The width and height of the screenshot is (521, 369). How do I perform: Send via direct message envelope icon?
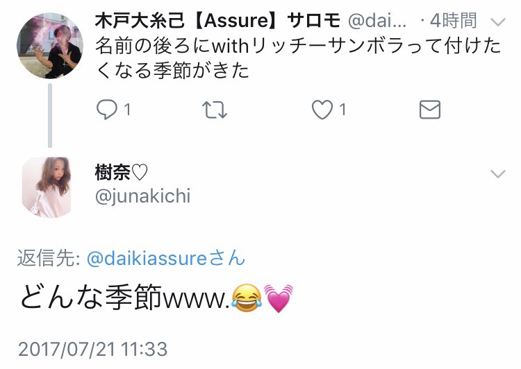429,110
